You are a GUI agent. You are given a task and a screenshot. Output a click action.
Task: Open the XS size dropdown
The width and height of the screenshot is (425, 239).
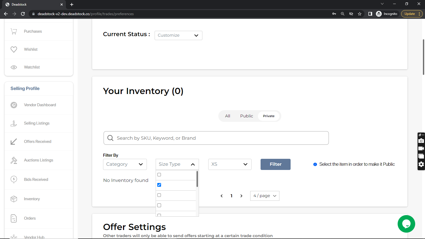[x=229, y=164]
